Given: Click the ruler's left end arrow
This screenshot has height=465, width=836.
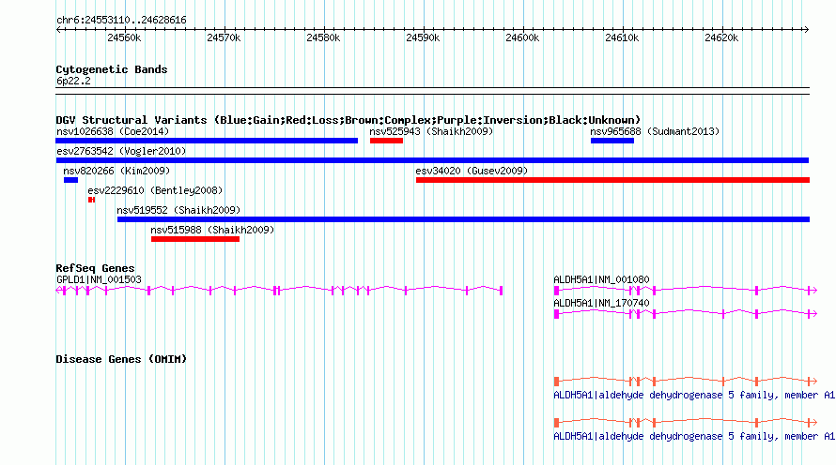Looking at the screenshot, I should pyautogui.click(x=58, y=30).
